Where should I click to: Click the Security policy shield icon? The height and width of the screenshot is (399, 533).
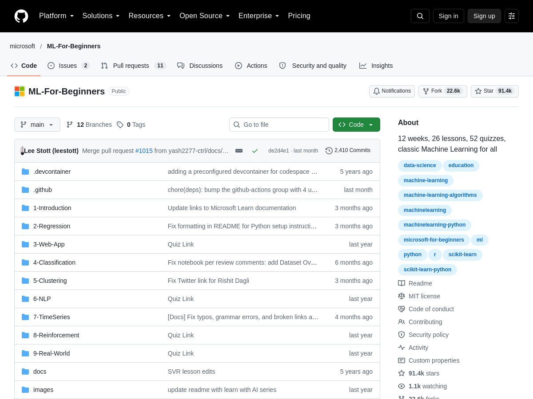(402, 335)
